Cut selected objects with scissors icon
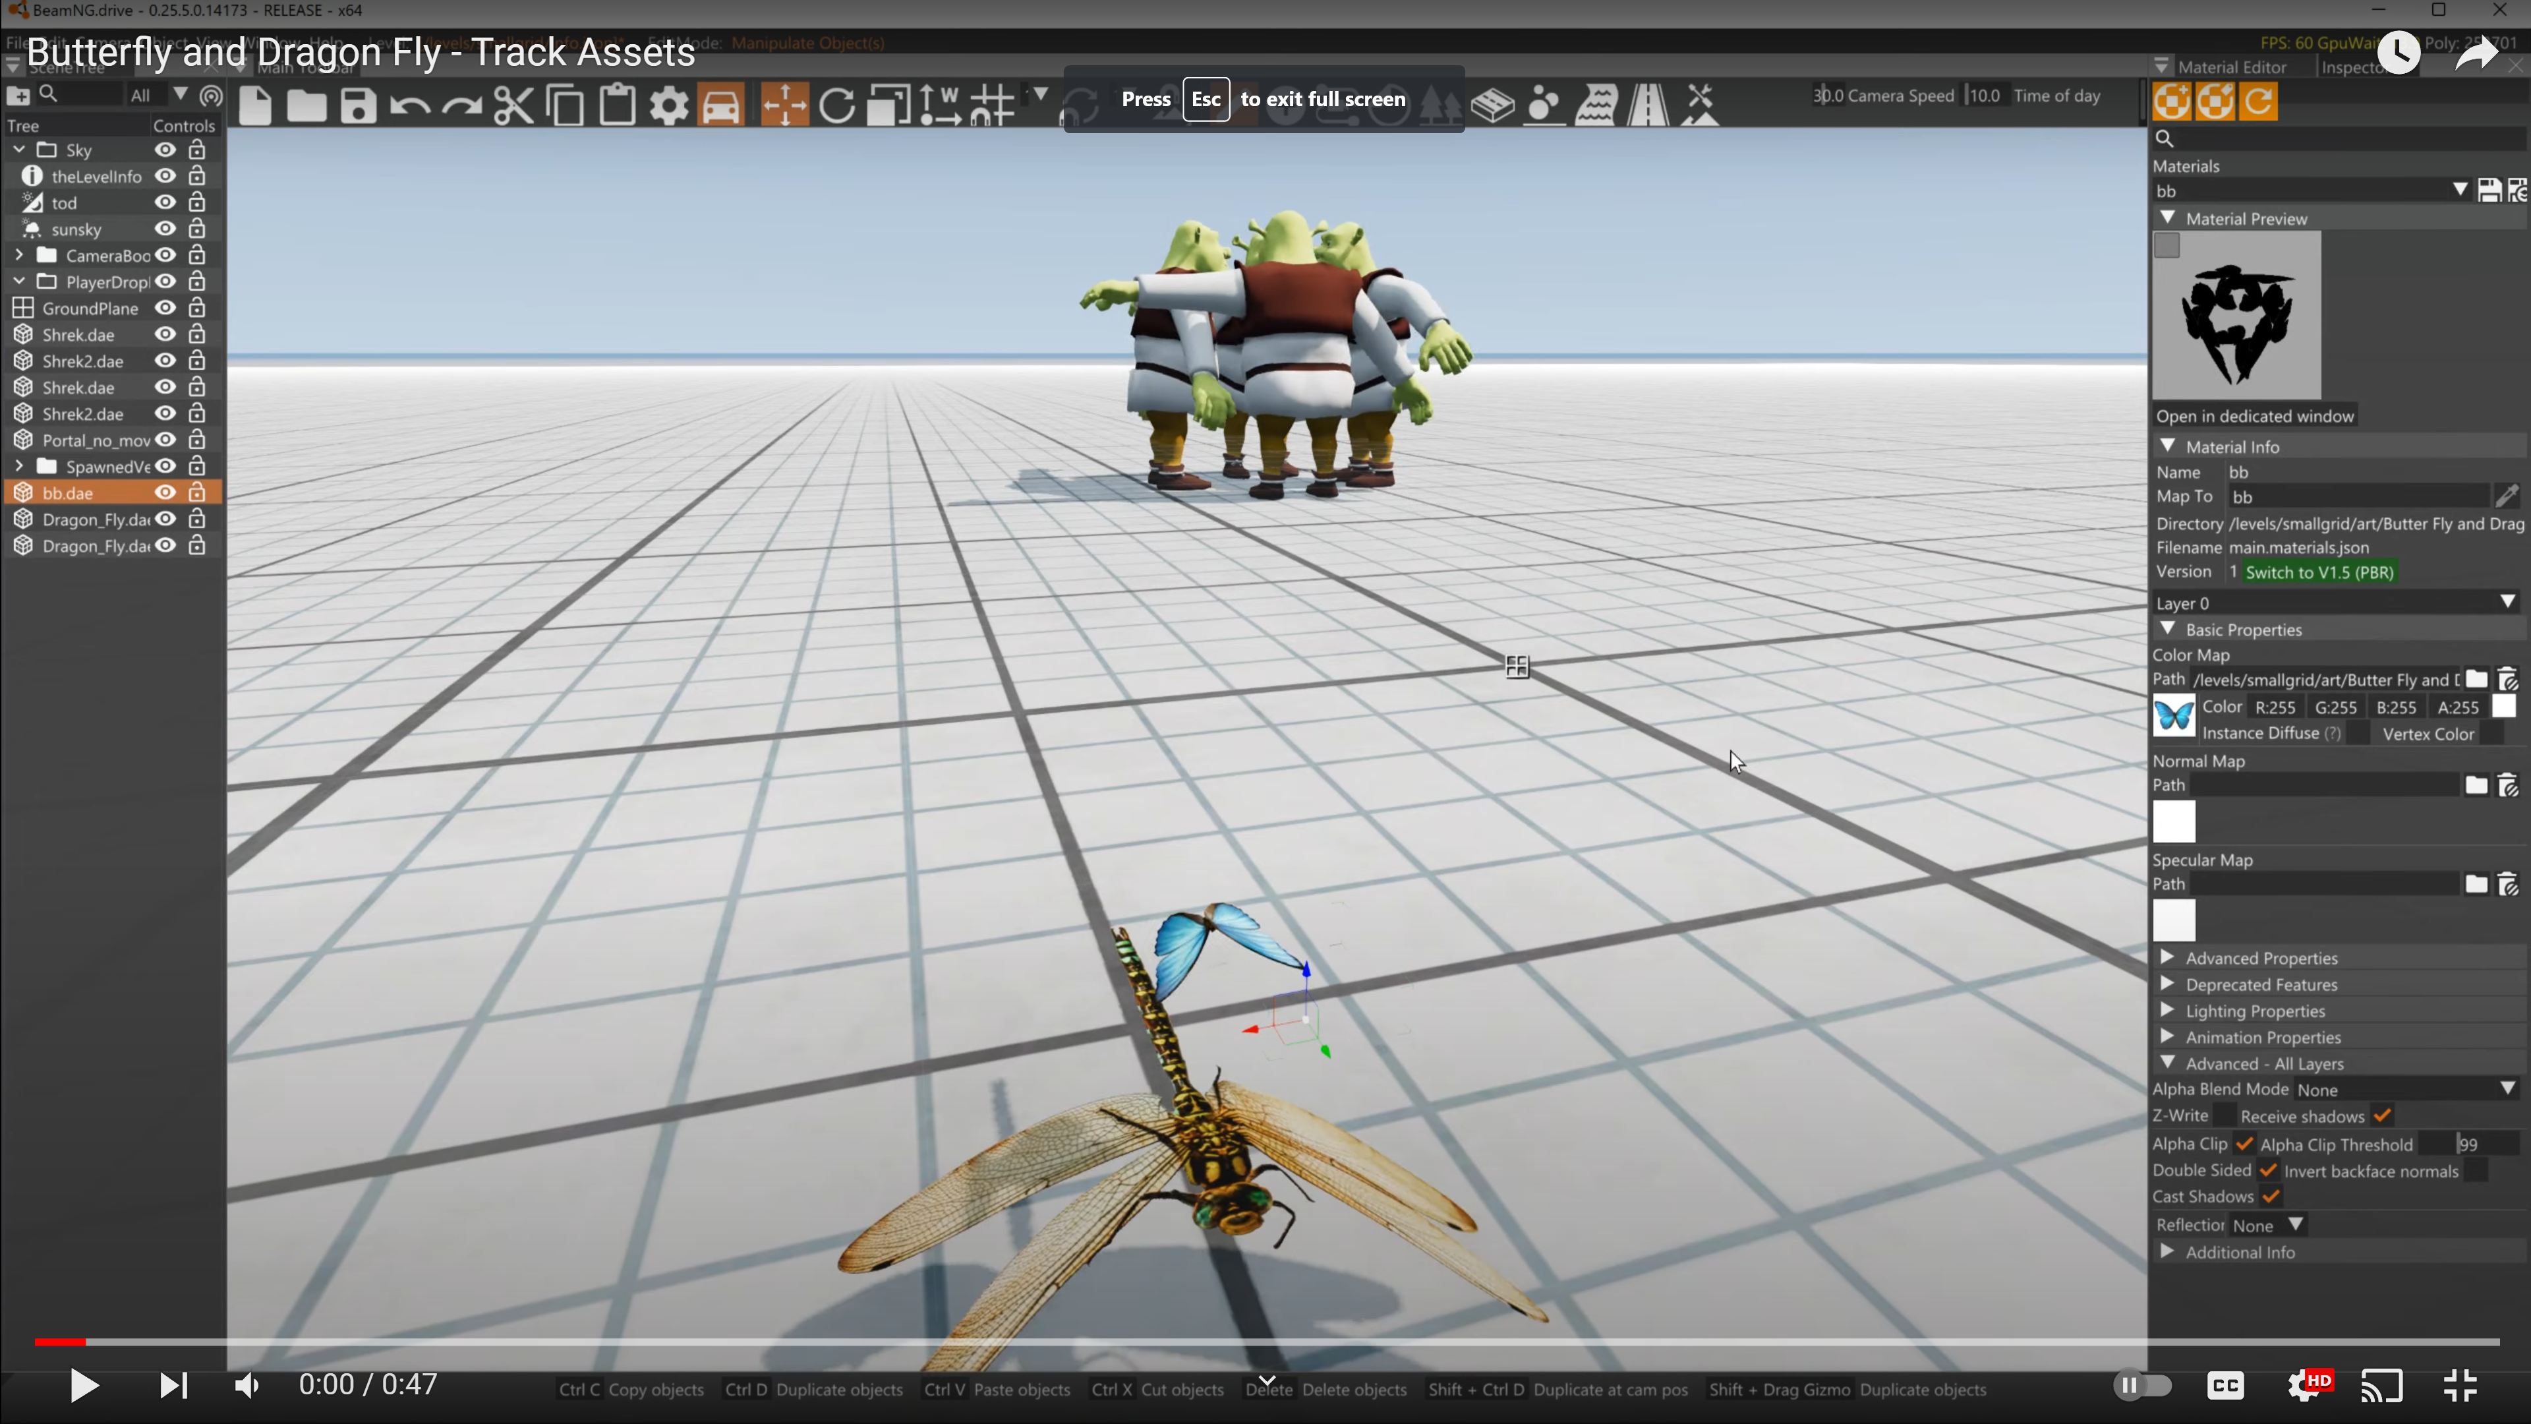Viewport: 2531px width, 1424px height. tap(514, 105)
